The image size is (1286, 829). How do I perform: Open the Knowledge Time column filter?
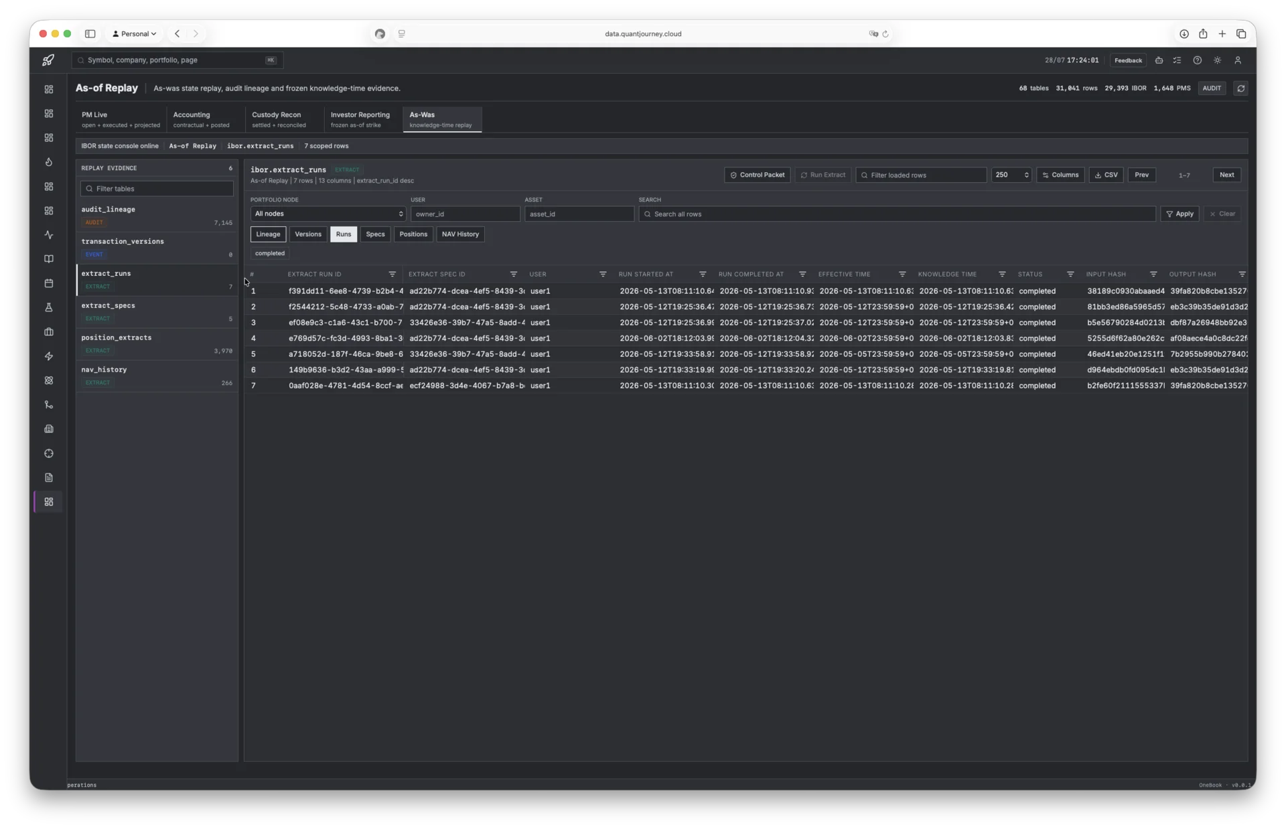coord(1002,274)
